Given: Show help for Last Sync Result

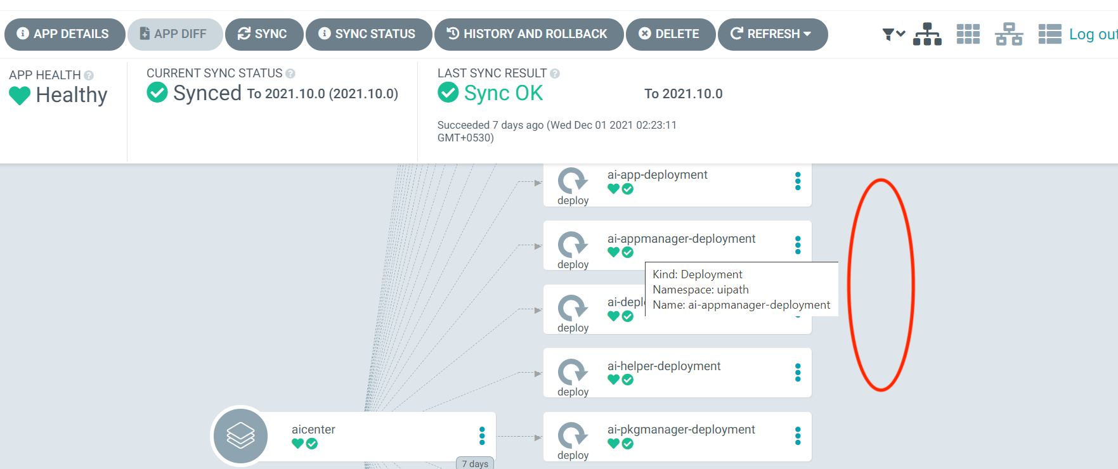Looking at the screenshot, I should [x=555, y=74].
